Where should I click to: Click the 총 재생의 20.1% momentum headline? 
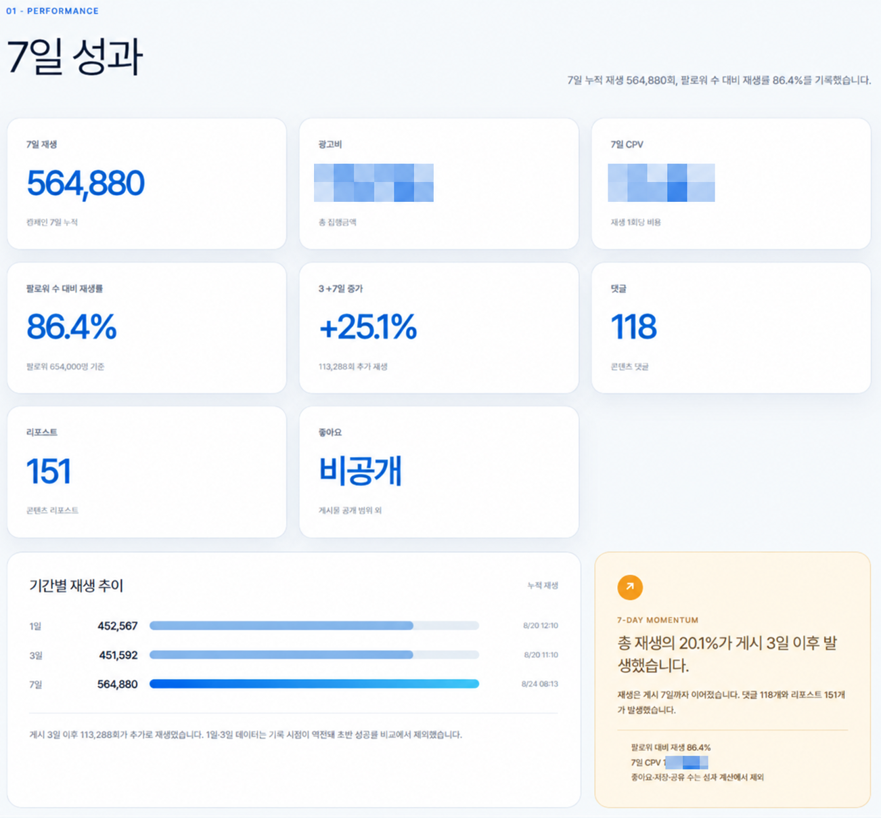coord(727,654)
